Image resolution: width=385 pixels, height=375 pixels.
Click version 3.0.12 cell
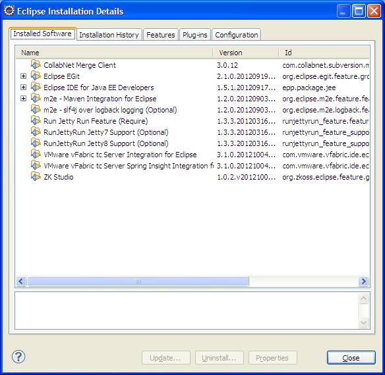tap(227, 65)
